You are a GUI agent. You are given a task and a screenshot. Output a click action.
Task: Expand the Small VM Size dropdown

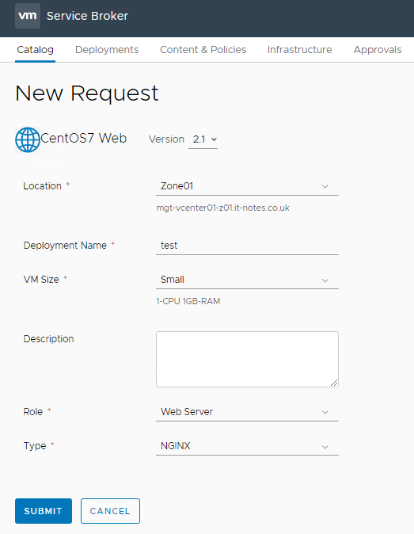point(247,280)
